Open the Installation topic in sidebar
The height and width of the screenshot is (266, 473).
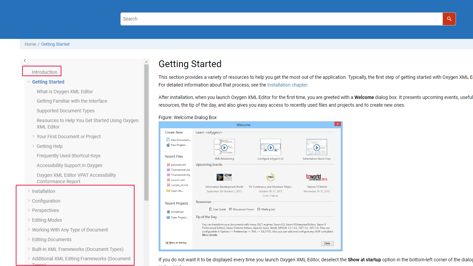point(44,191)
